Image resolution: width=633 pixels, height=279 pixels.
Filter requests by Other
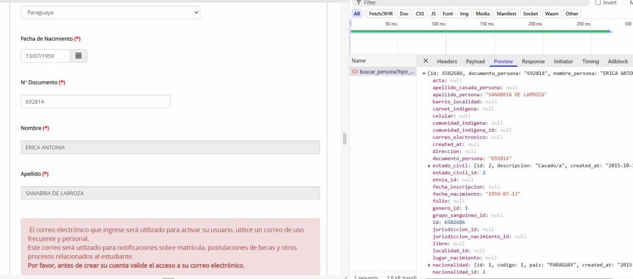[x=572, y=14]
